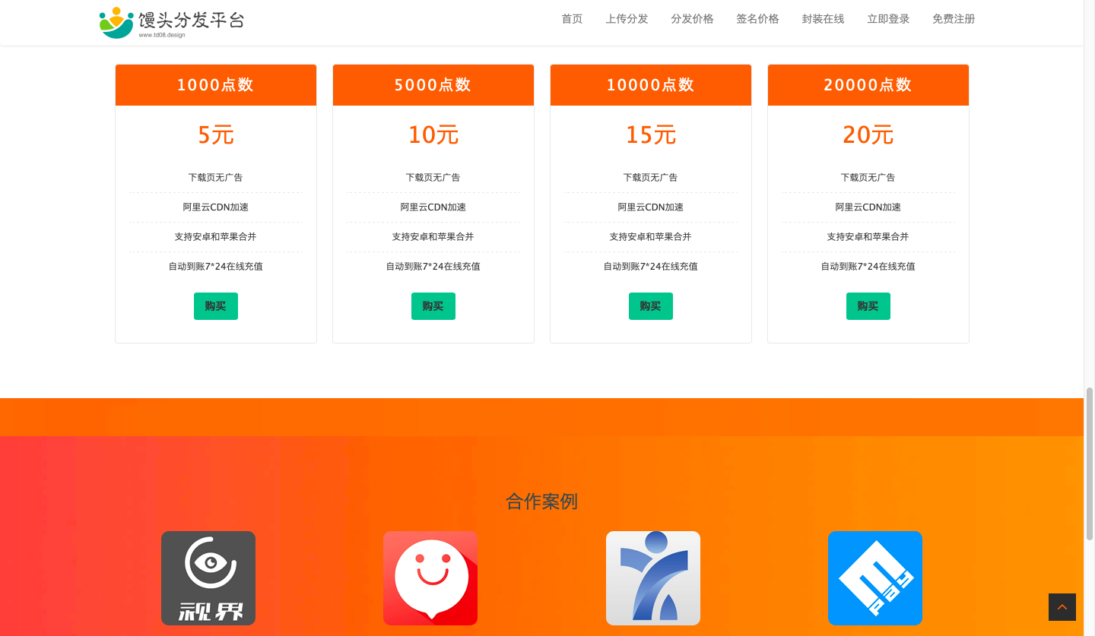Open the 分发价格 page
1095x636 pixels.
(692, 19)
